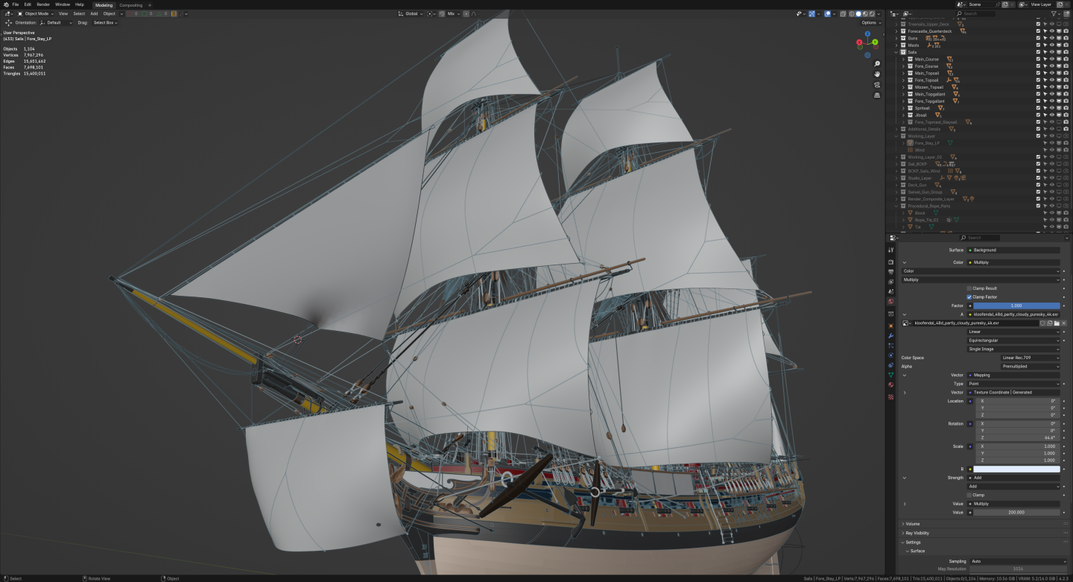
Task: Enable the Clamp Result checkbox
Action: pos(969,288)
